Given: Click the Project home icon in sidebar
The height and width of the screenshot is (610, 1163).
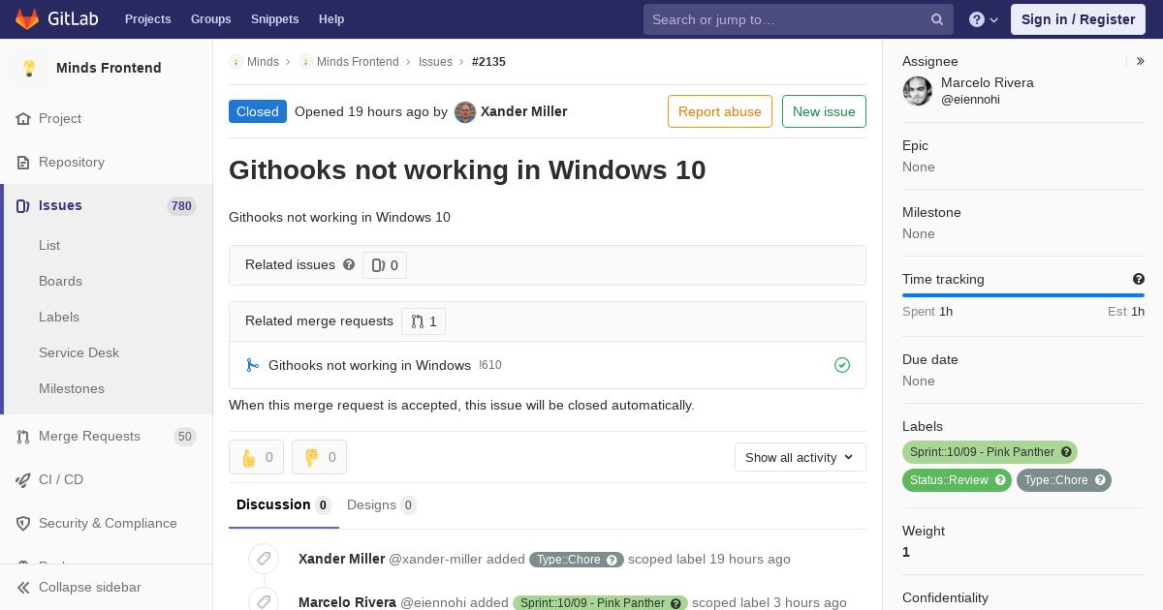Looking at the screenshot, I should [x=23, y=118].
